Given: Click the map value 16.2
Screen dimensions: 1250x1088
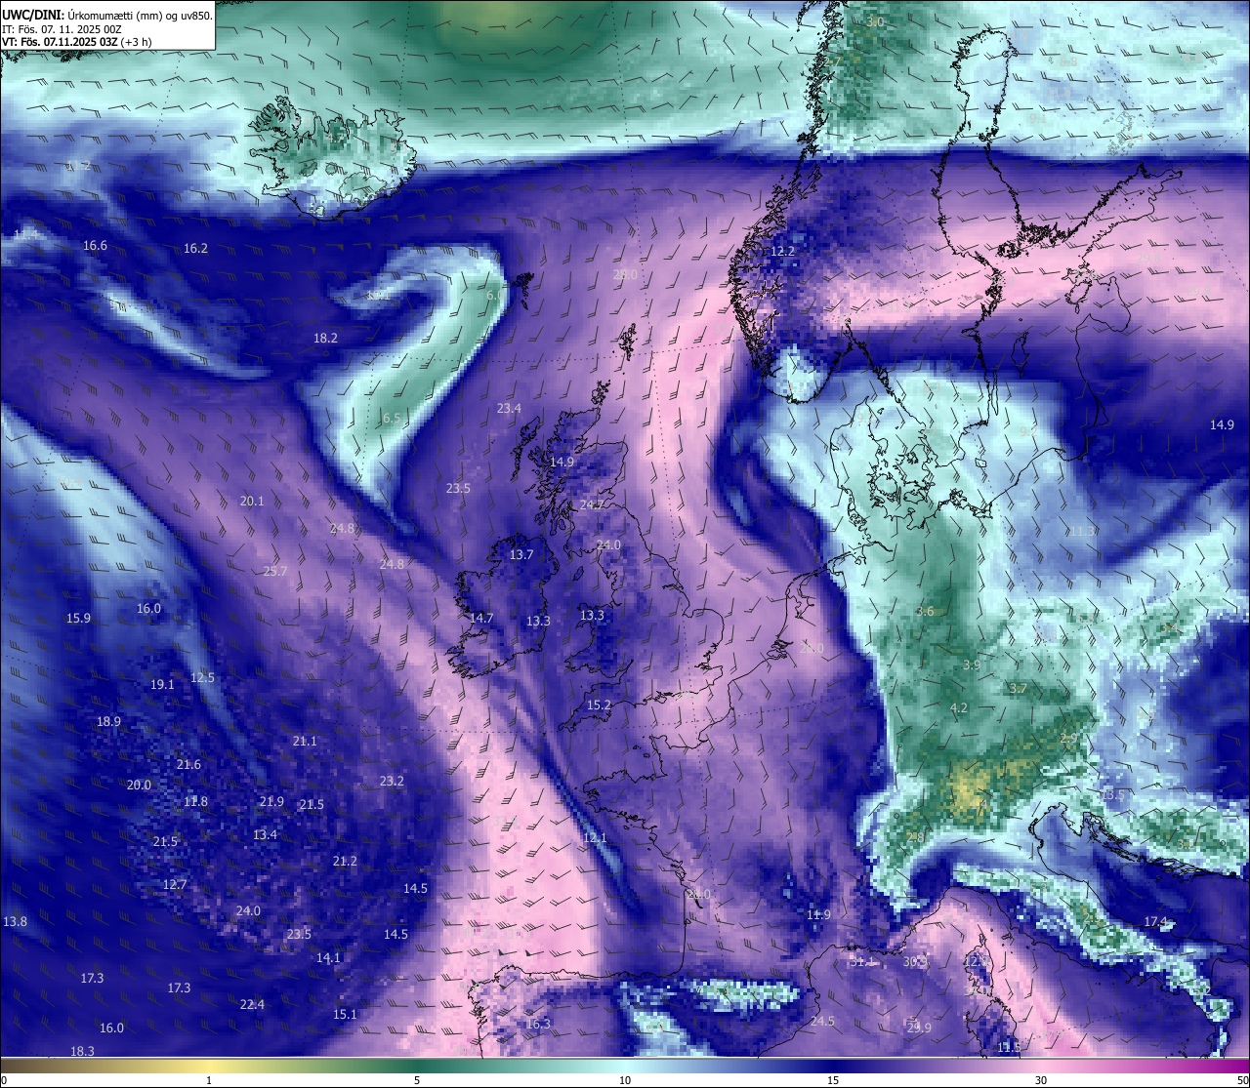Looking at the screenshot, I should pos(195,249).
